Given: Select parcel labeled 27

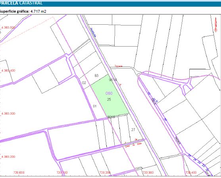Looking at the screenshot, I should click(x=133, y=129).
